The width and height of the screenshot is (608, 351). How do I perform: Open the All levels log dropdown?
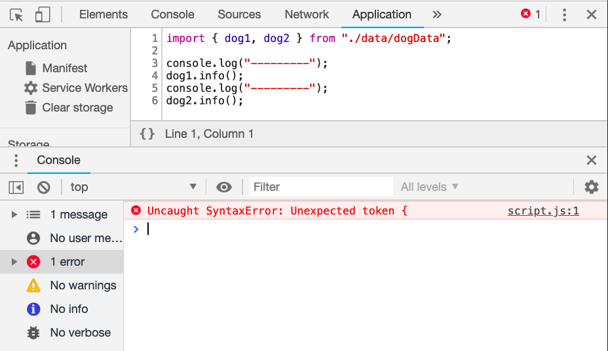(429, 187)
